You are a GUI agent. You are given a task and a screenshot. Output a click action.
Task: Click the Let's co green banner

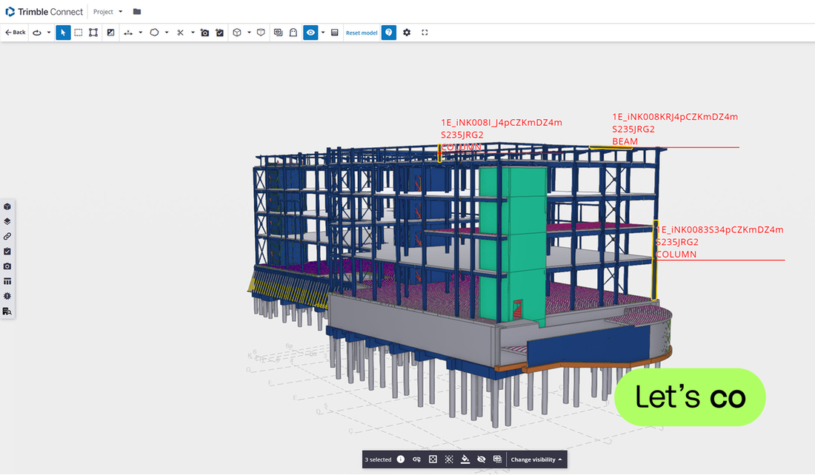click(x=690, y=397)
